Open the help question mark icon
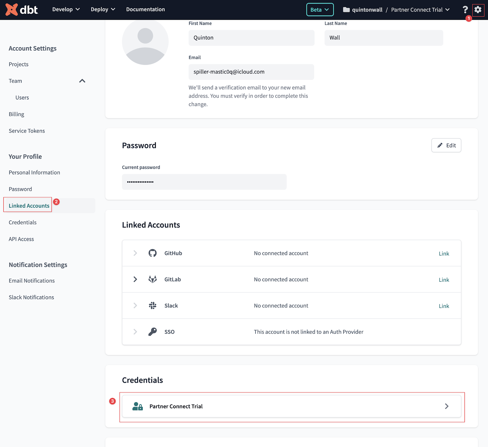The height and width of the screenshot is (447, 488). 465,10
